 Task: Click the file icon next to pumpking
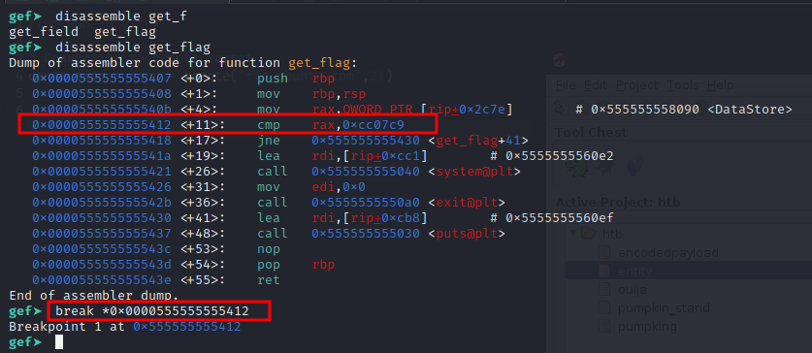point(604,327)
